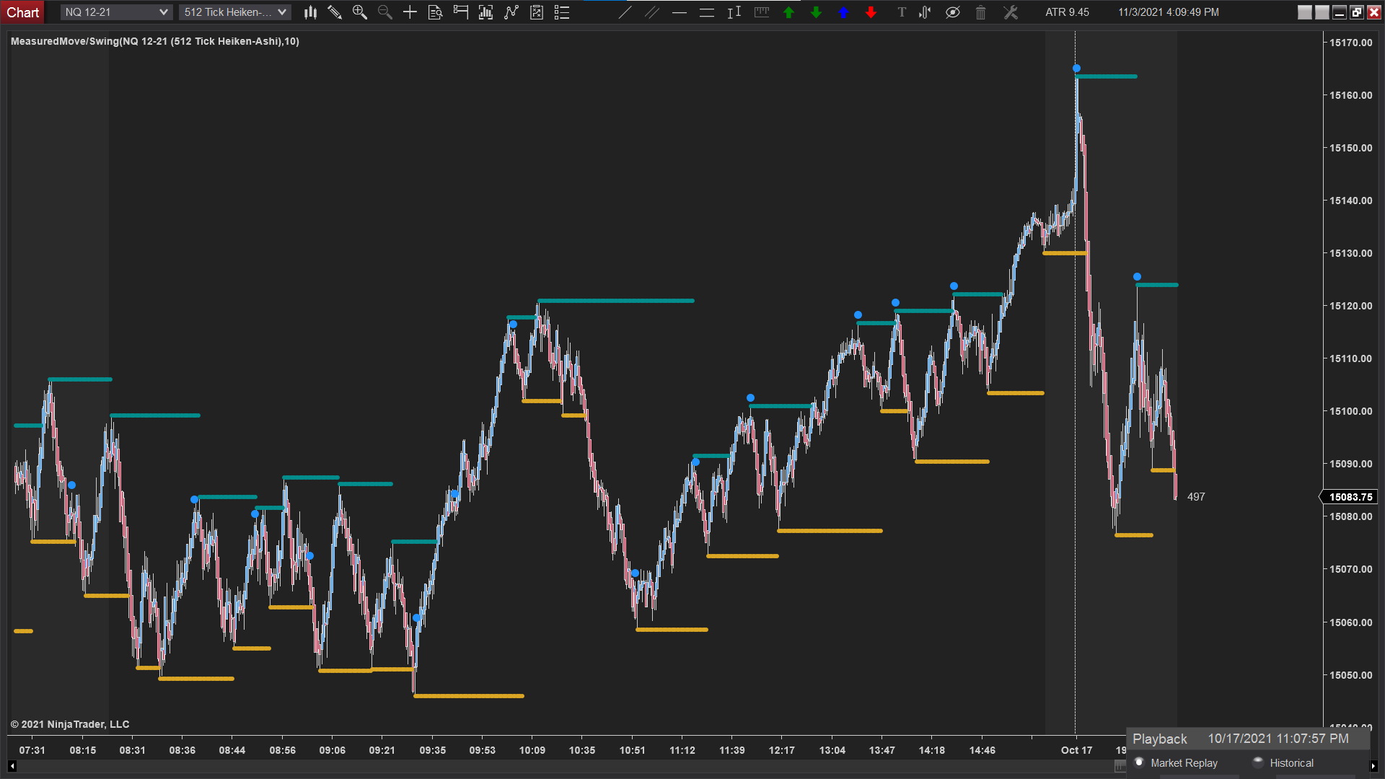Screen dimensions: 1385x779
Task: Zoom in on the chart
Action: (360, 12)
